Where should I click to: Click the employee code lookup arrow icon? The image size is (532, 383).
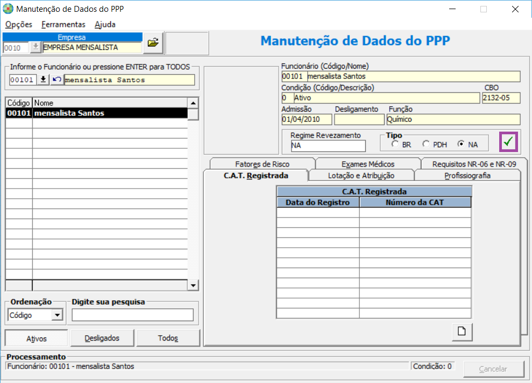43,80
